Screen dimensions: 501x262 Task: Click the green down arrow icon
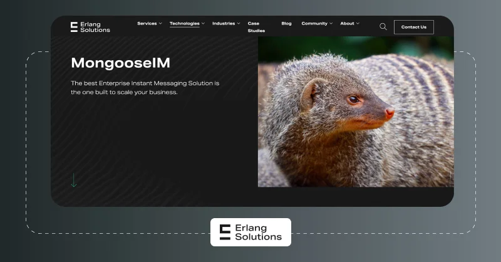click(74, 180)
